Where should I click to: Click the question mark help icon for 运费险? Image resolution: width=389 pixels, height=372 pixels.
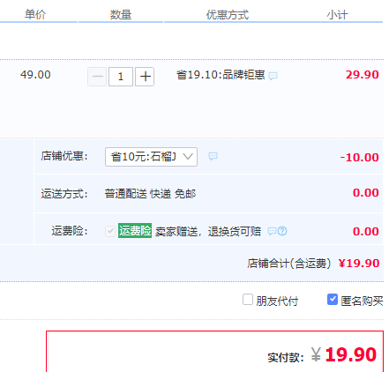coord(282,231)
